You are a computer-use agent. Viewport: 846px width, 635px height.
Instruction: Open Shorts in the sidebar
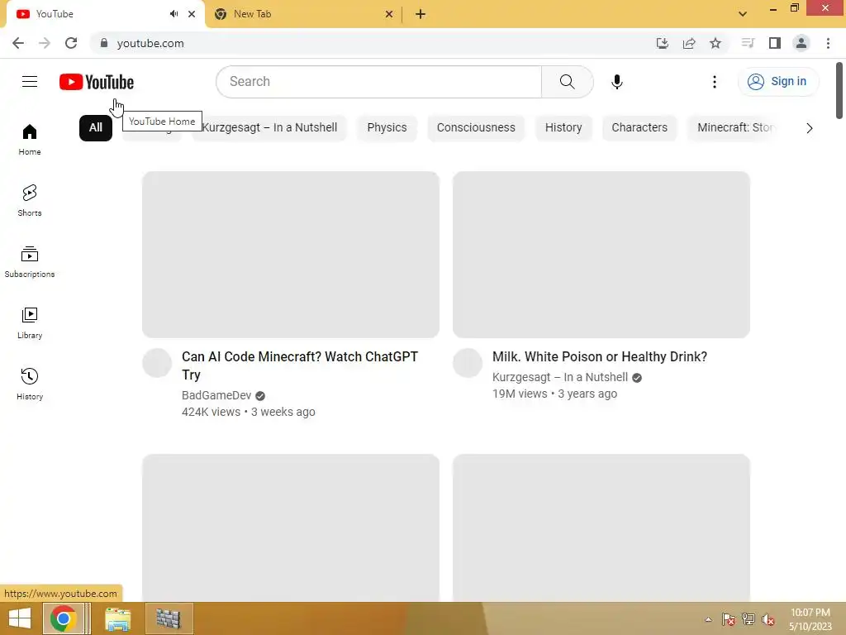point(30,201)
